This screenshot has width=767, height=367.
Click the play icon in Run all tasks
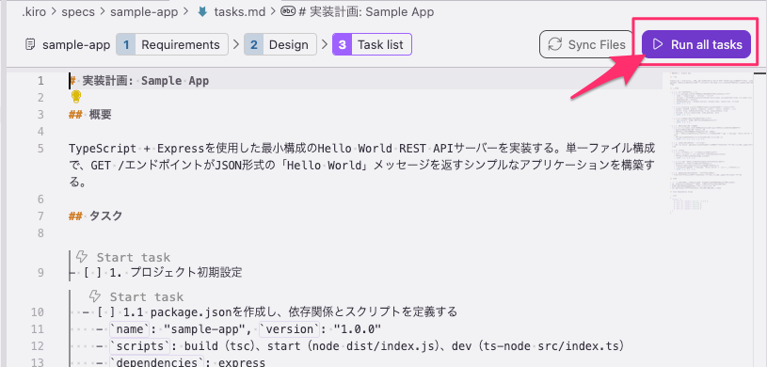(x=658, y=44)
